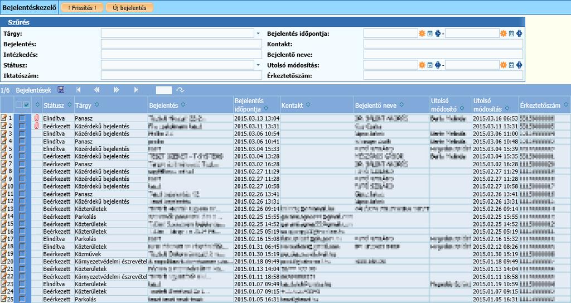Focus the Bejelentés filter text field

point(181,44)
